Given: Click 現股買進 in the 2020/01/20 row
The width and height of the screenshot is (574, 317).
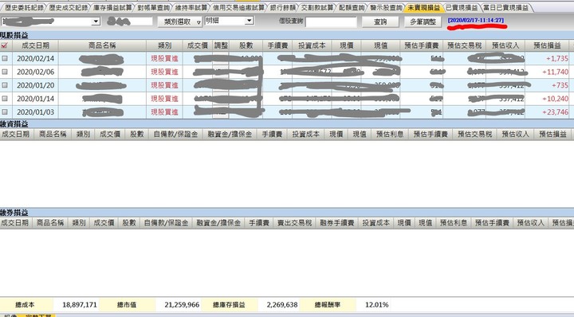Looking at the screenshot, I should tap(164, 85).
